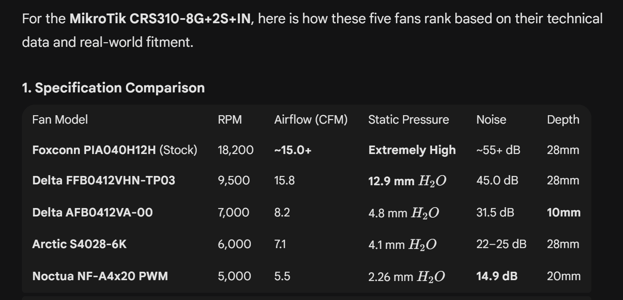Click the 15.8 airflow value
This screenshot has height=300, width=623.
coord(284,180)
